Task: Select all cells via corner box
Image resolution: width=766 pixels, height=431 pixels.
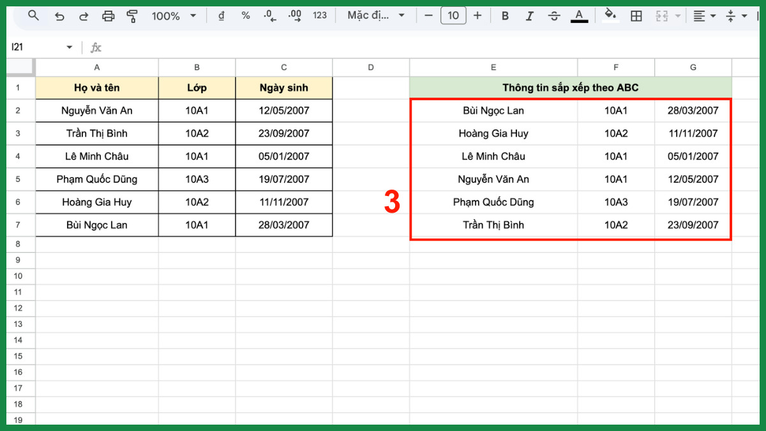Action: coord(21,67)
